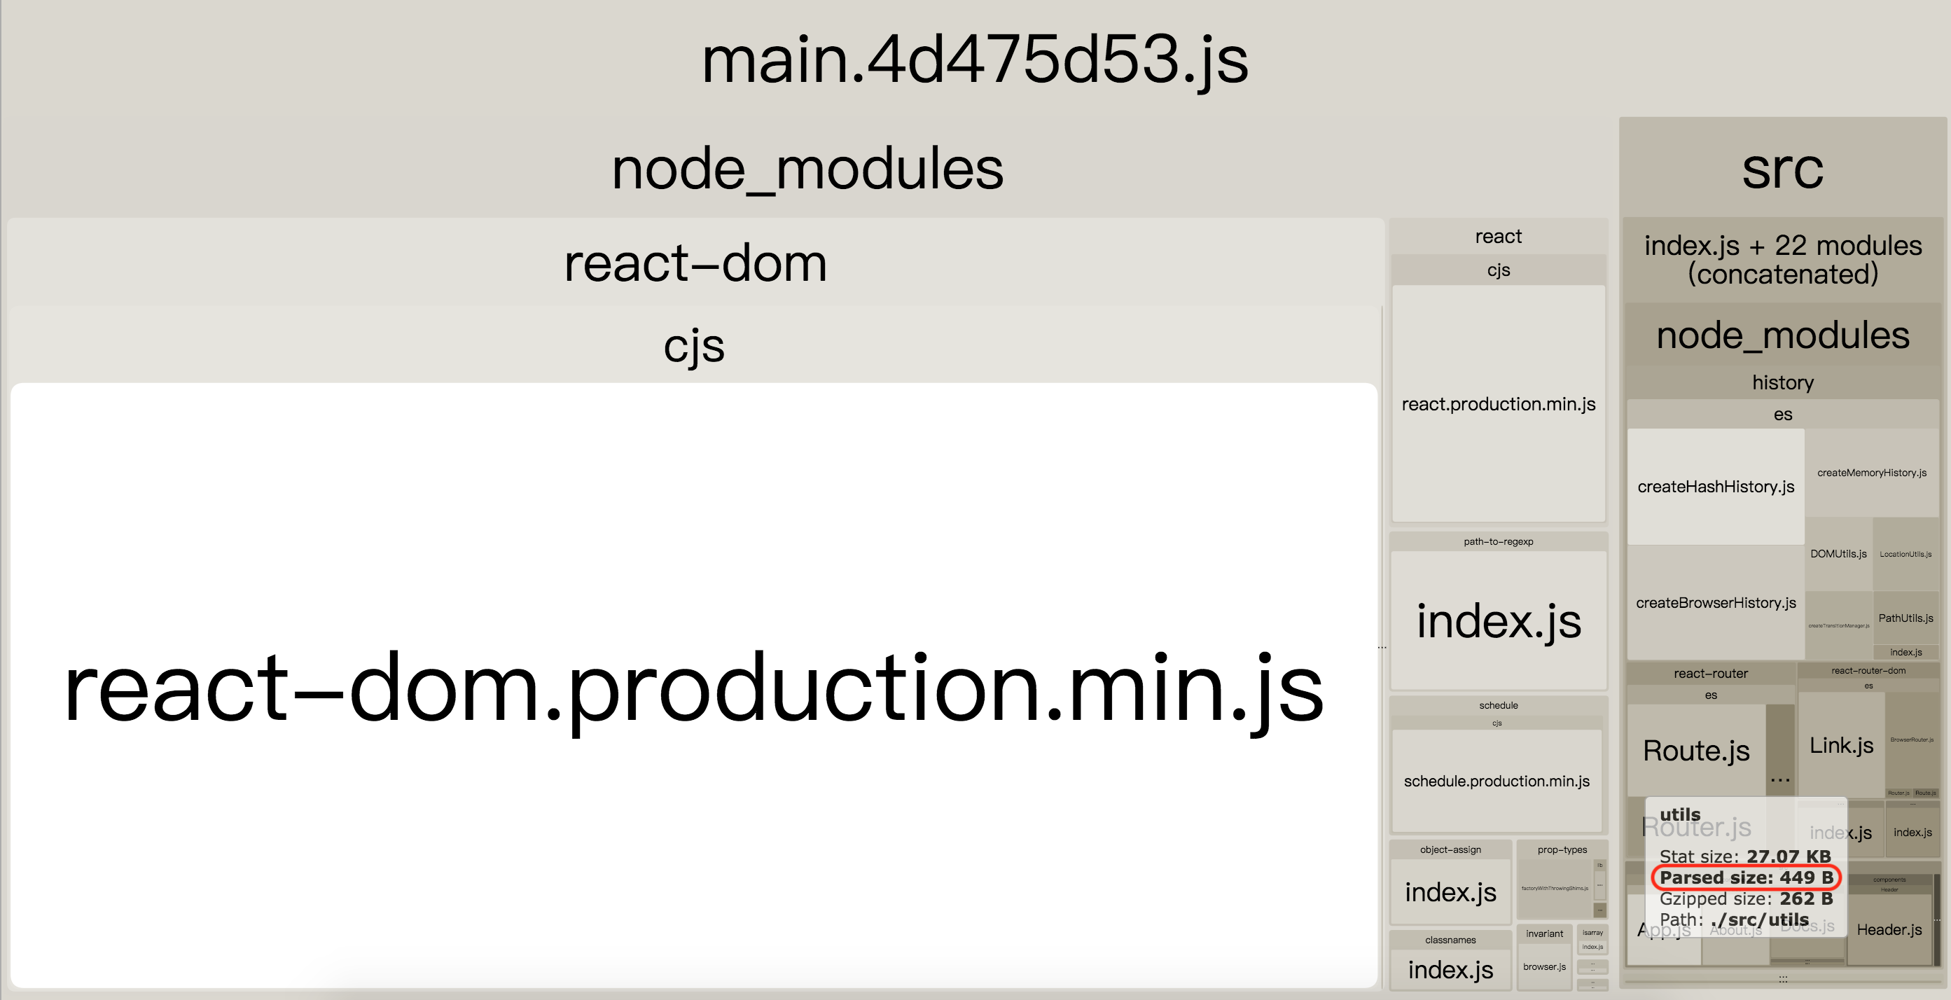Screen dimensions: 1951x1000
Task: Select the cjs folder under react-dom
Action: pos(694,345)
